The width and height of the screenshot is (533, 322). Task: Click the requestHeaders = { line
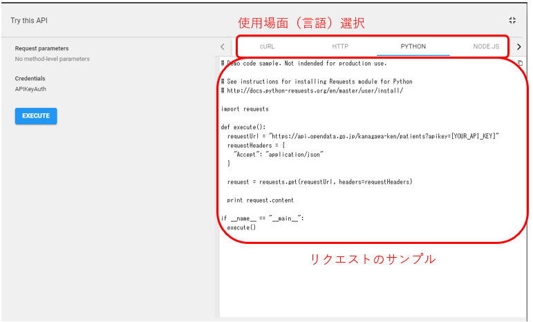coord(256,145)
